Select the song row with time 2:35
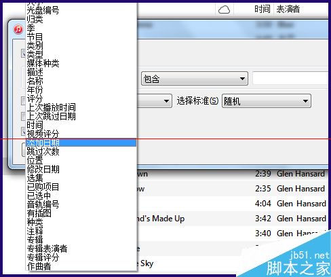 click(x=232, y=189)
